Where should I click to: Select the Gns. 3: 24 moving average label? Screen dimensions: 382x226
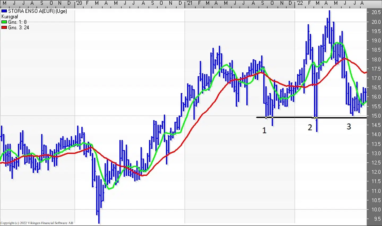point(19,28)
